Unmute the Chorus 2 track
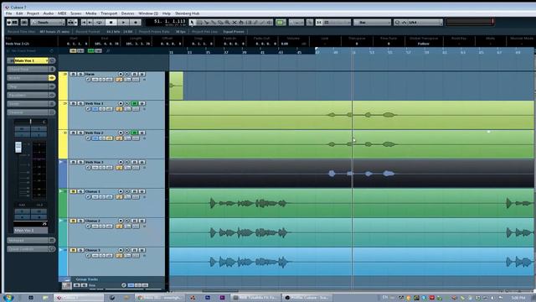536x302 pixels. (73, 221)
